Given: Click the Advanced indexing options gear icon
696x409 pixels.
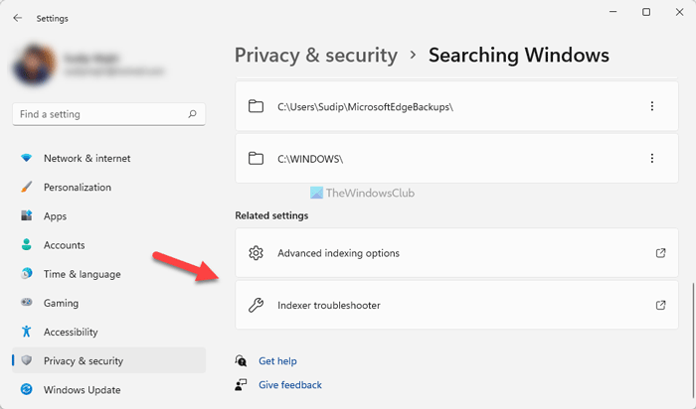Looking at the screenshot, I should point(256,253).
